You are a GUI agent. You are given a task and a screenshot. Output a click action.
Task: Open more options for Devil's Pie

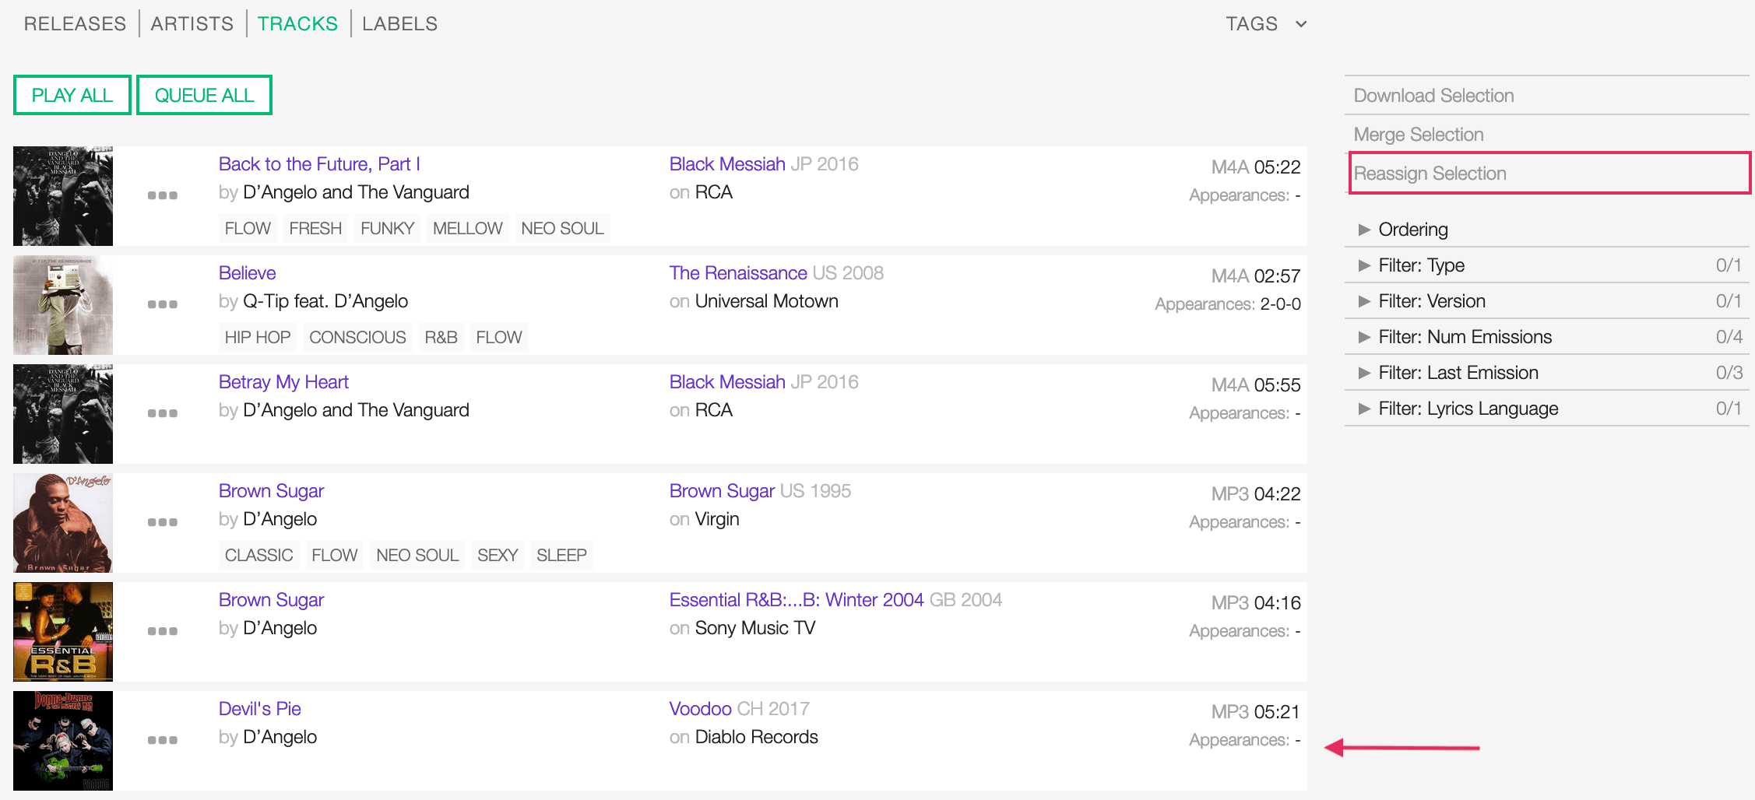click(163, 740)
